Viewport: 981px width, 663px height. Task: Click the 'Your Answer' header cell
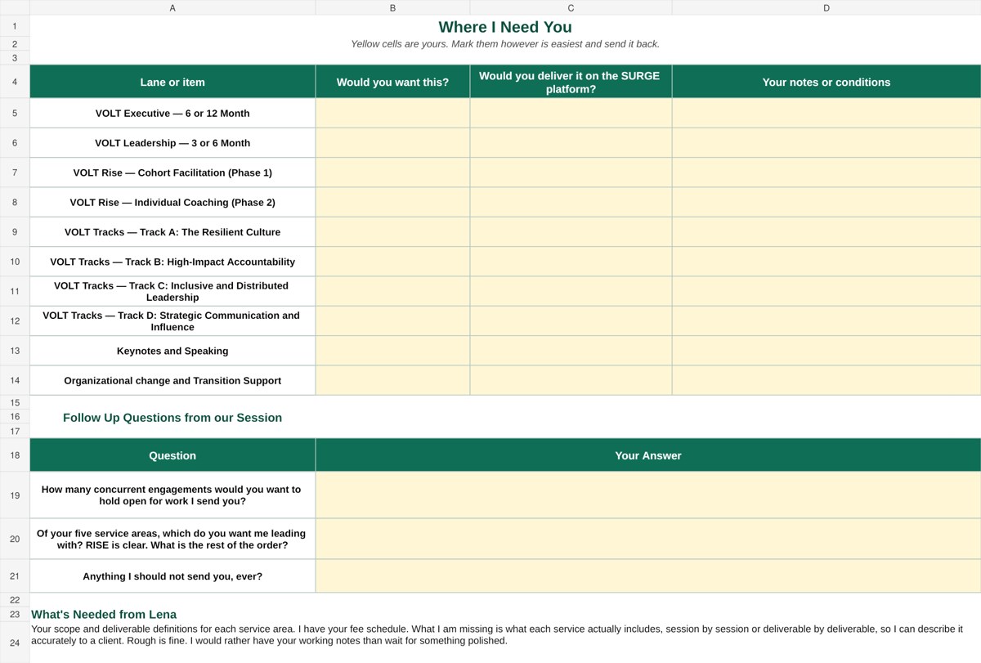[648, 455]
